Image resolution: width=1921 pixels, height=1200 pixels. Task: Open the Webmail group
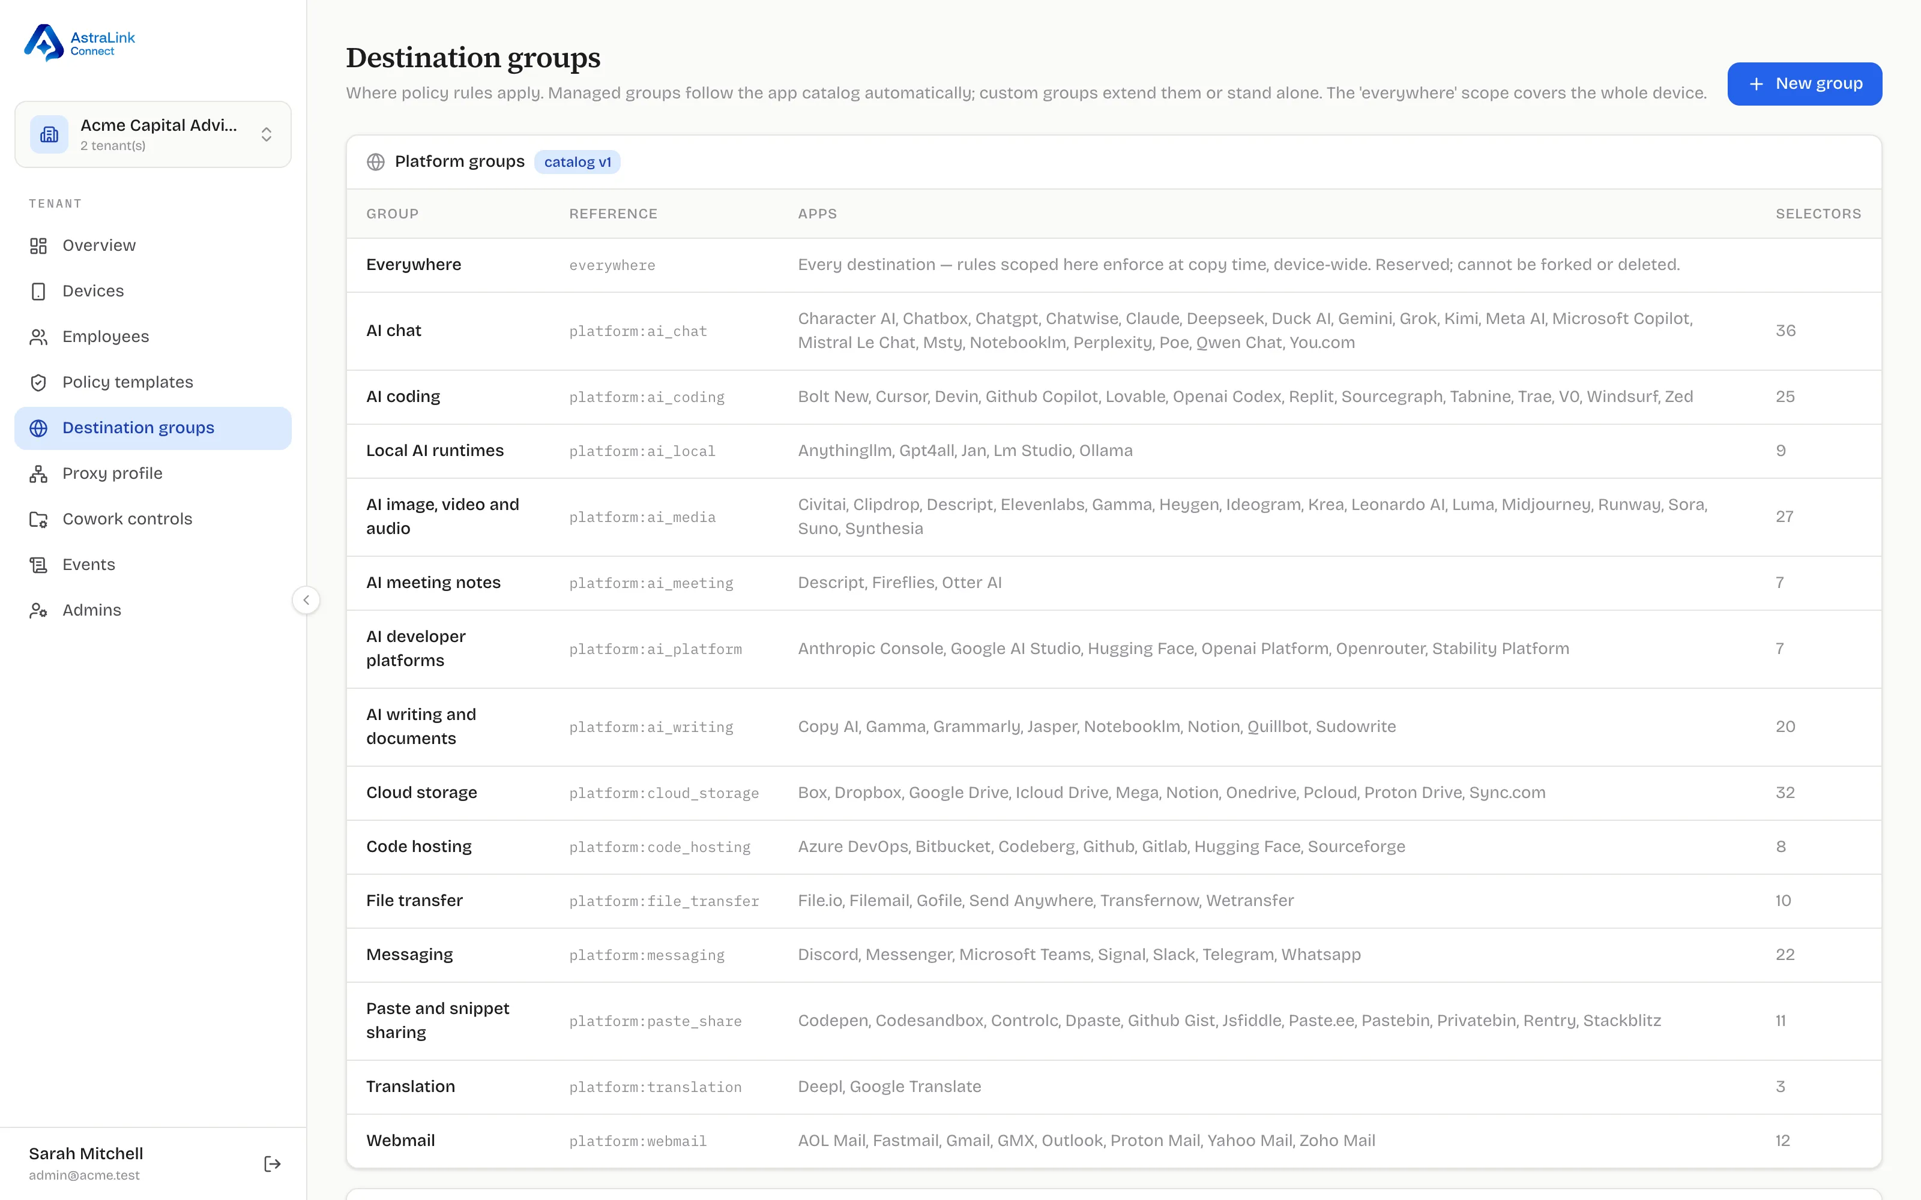coord(1114,1141)
